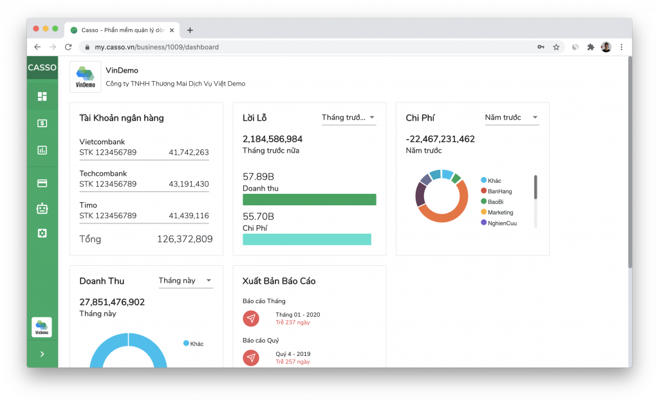
Task: Click the total balance 126,372,809
Action: [x=185, y=239]
